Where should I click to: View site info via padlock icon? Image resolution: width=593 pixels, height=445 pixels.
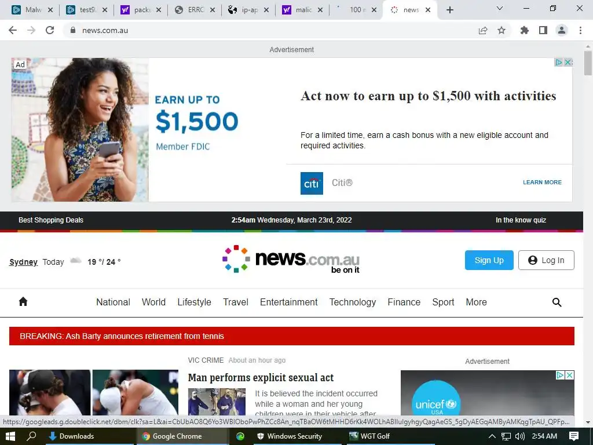point(73,30)
